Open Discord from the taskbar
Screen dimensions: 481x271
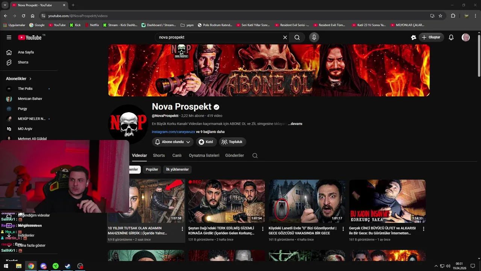point(43,266)
